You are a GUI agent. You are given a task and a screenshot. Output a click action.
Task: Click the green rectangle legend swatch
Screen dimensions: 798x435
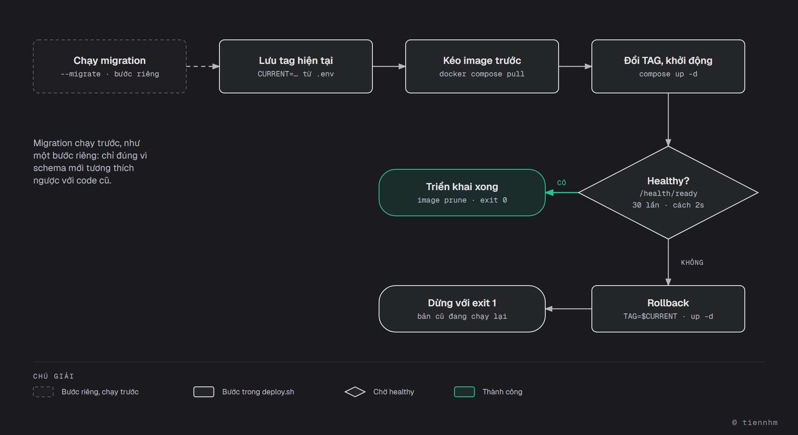point(465,392)
